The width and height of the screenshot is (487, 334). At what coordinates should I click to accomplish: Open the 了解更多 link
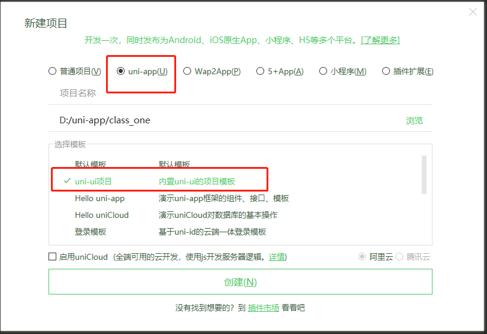point(380,40)
